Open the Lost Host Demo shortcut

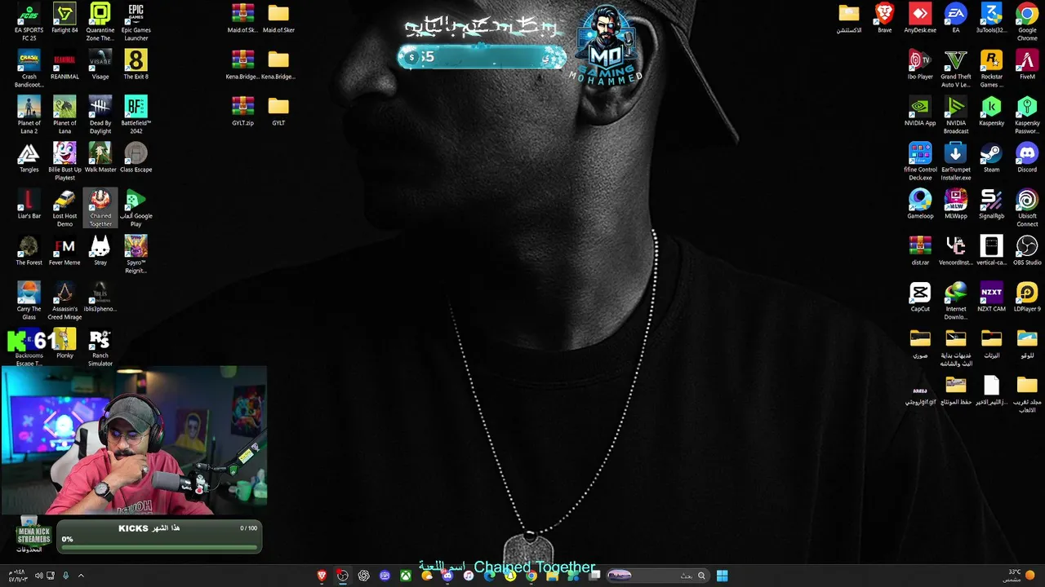coord(64,208)
